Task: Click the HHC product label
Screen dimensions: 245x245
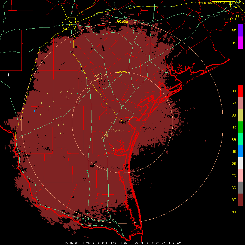Action: (239, 16)
